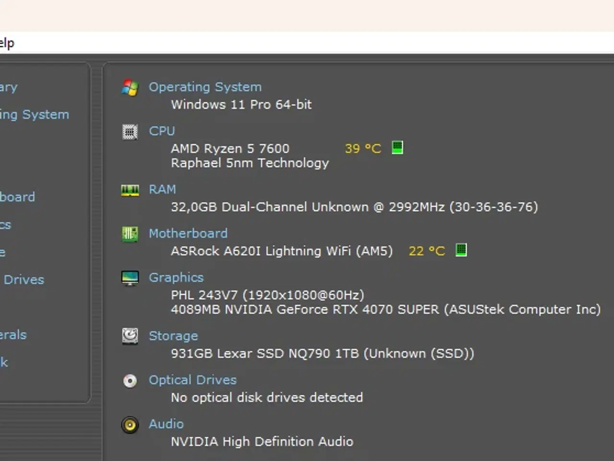Select Motherboard in the sidebar

point(17,197)
